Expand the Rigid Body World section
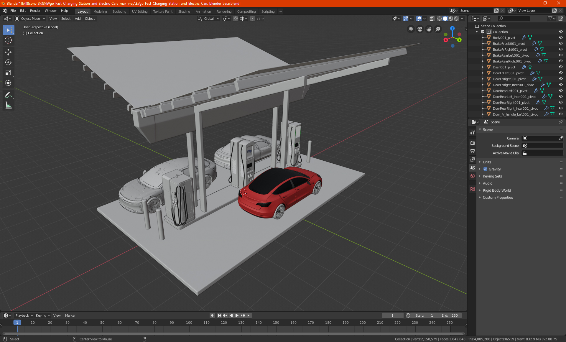The height and width of the screenshot is (342, 566). 497,190
